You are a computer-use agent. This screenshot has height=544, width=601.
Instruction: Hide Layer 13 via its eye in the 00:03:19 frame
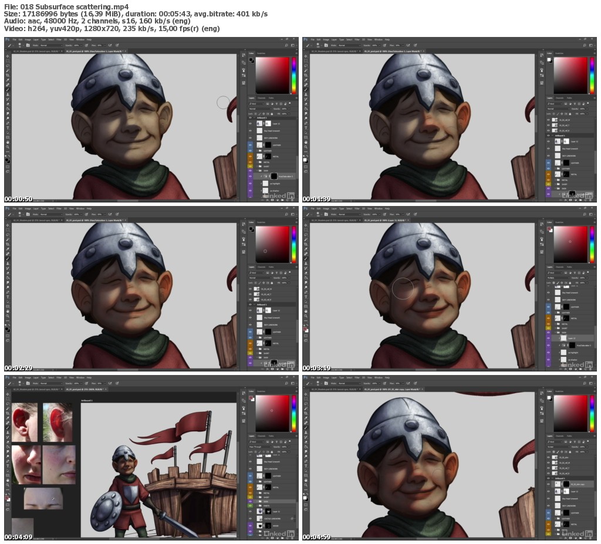tap(548, 338)
